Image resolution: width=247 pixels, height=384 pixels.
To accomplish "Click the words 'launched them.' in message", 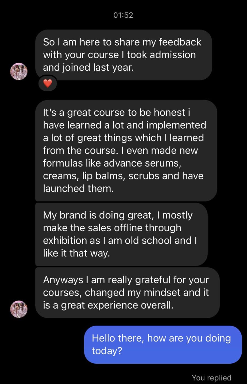I will [x=78, y=189].
